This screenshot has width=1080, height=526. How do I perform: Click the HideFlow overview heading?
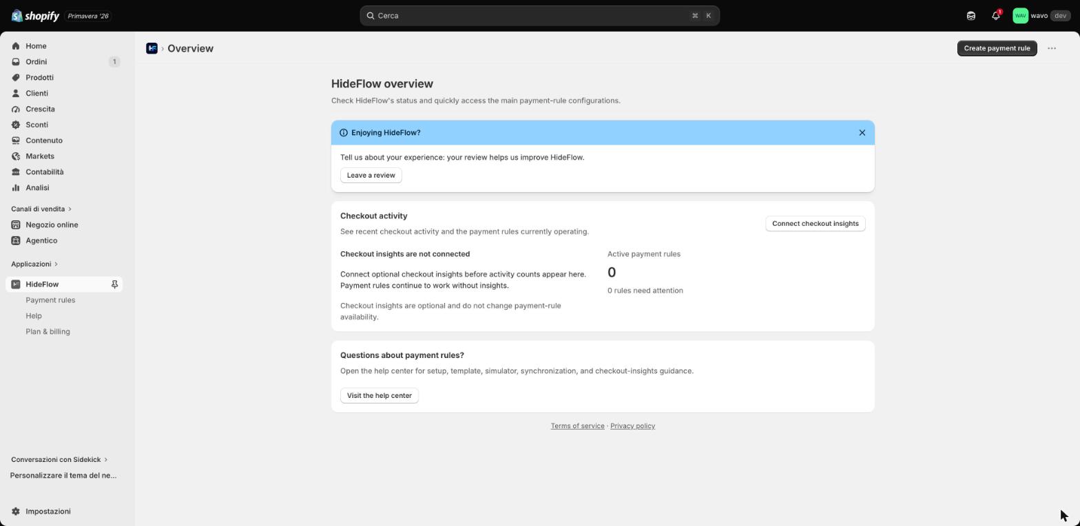click(x=382, y=84)
